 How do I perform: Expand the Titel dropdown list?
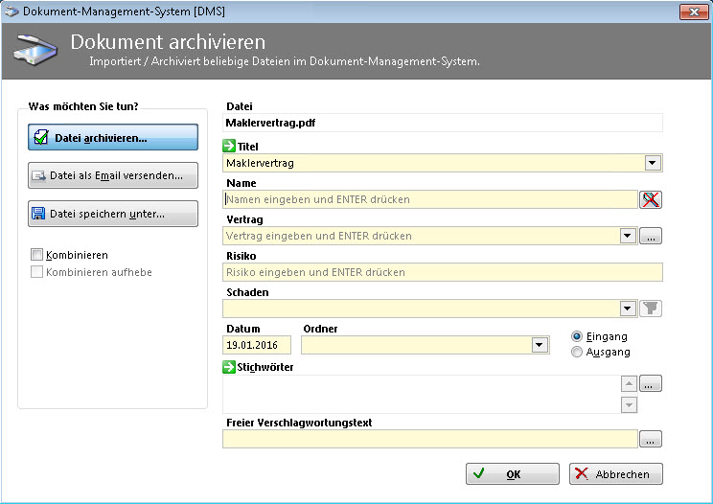tap(653, 163)
